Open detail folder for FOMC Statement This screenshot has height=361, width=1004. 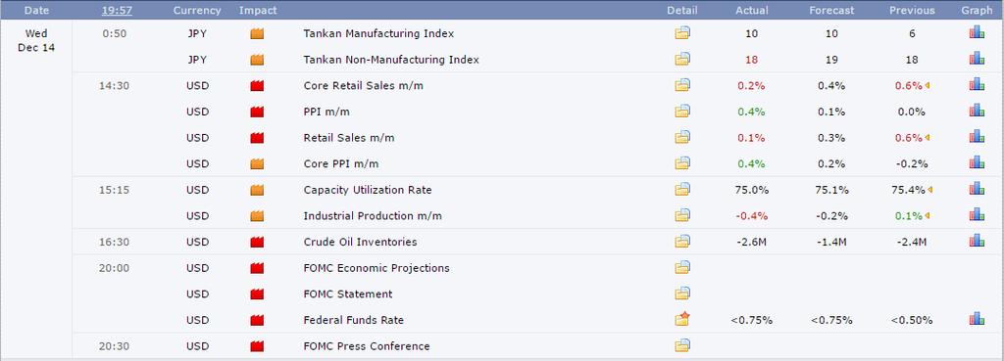click(x=682, y=293)
